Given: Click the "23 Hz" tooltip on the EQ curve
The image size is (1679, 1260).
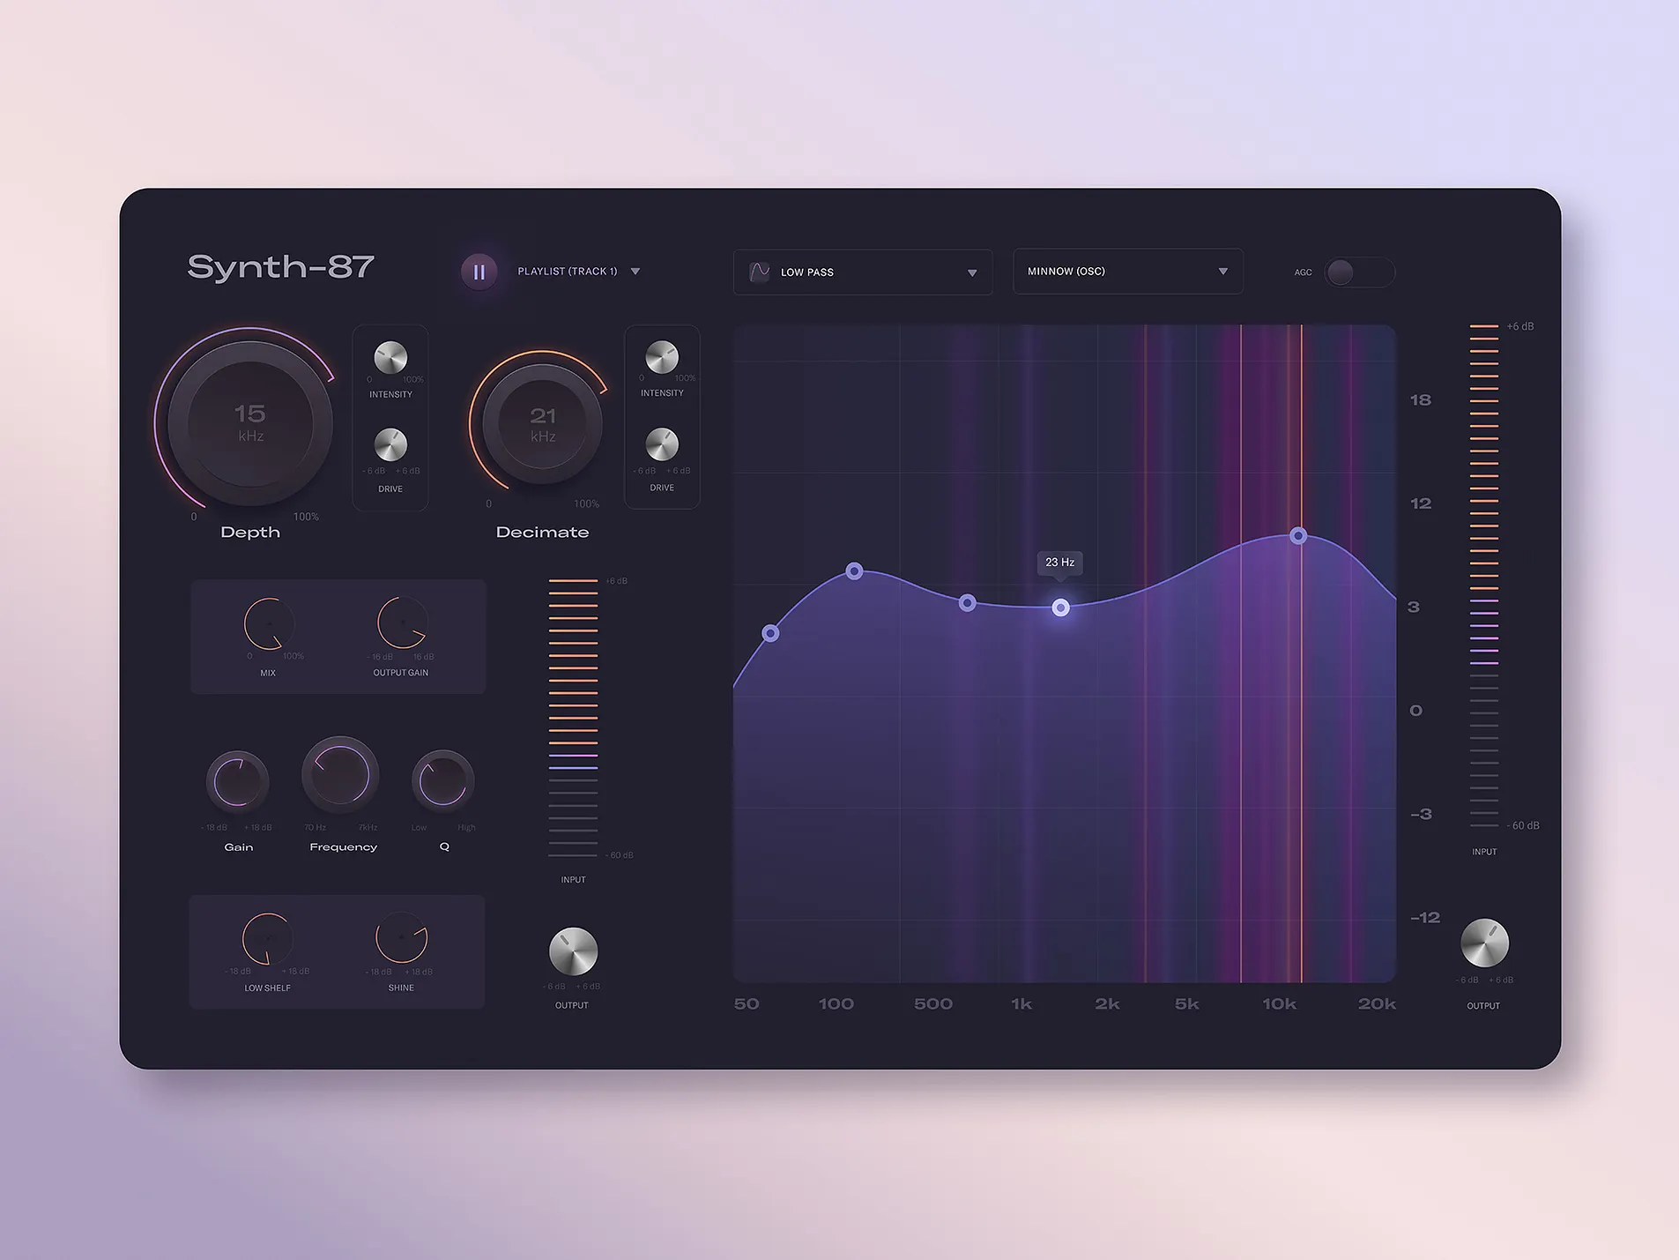Looking at the screenshot, I should click(1059, 563).
